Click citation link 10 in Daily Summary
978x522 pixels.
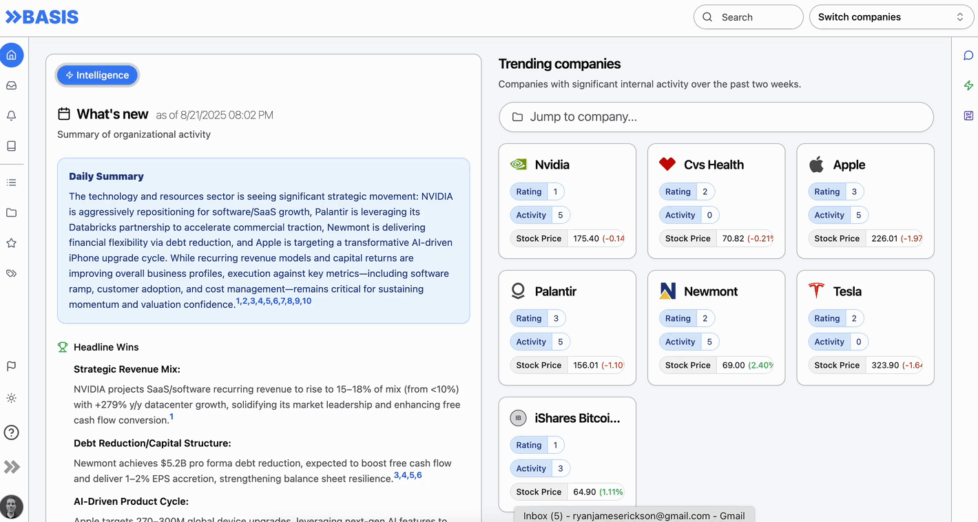point(306,302)
